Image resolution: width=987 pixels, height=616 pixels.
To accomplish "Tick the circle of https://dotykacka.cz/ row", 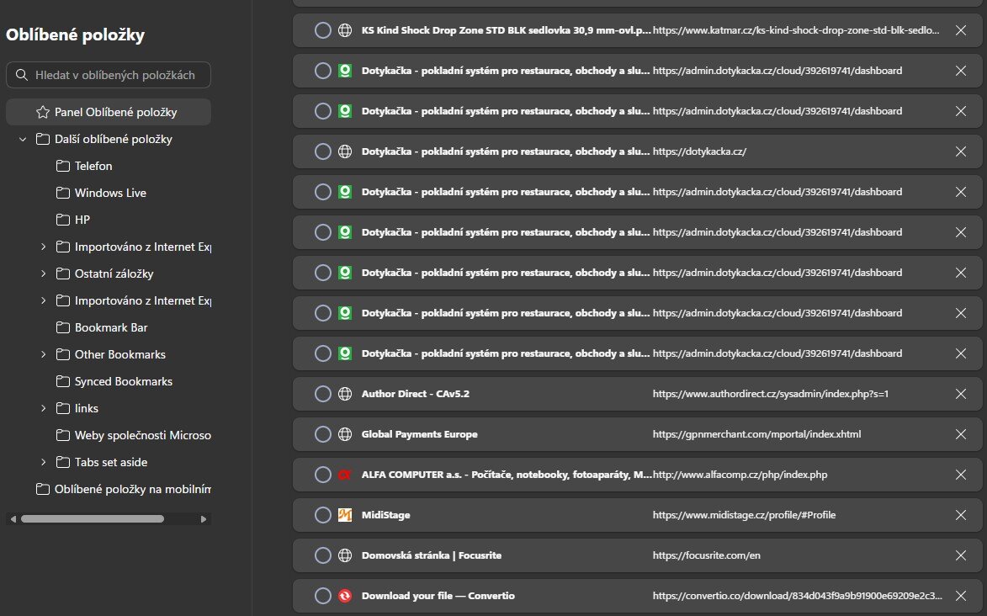I will (x=323, y=151).
